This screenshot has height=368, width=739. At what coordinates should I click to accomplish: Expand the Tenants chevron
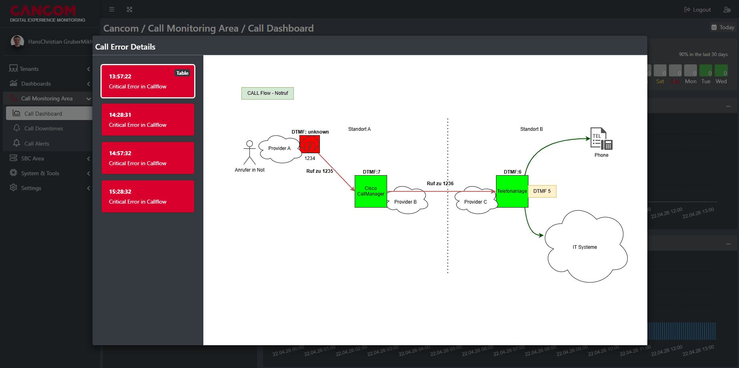88,69
